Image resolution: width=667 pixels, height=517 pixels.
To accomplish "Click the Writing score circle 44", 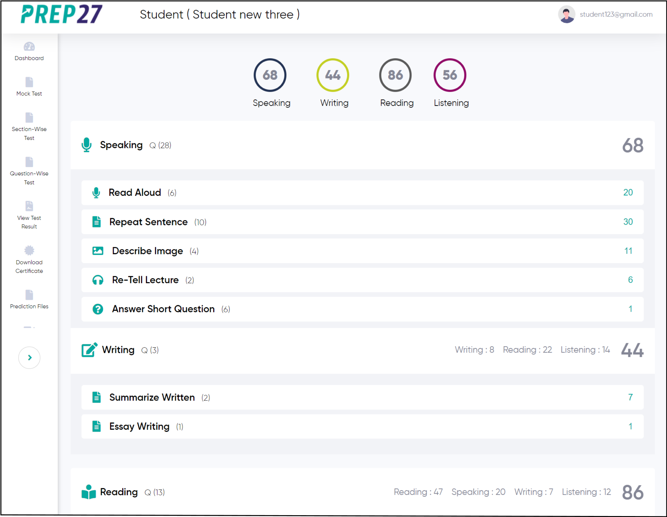I will point(333,75).
